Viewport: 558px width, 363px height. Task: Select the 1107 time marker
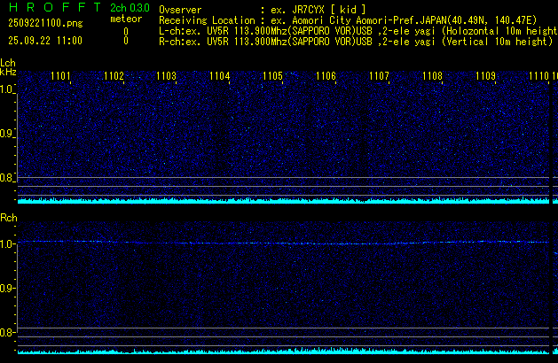[x=380, y=77]
